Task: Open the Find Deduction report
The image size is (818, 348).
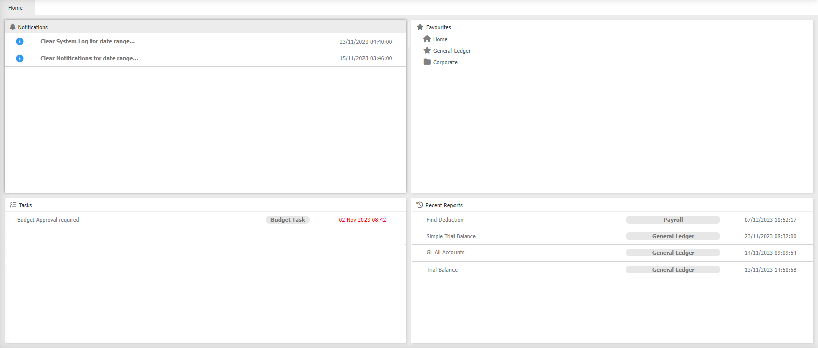Action: 445,220
